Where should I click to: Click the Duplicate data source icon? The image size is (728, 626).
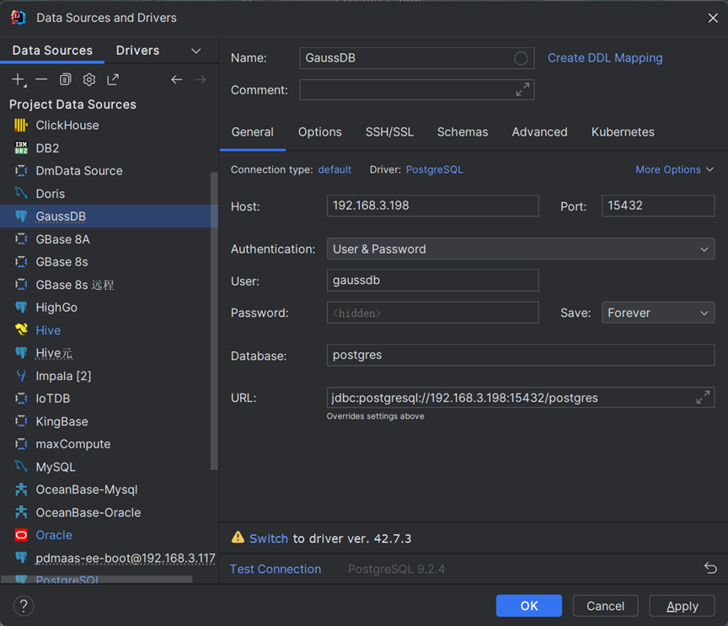click(x=65, y=79)
